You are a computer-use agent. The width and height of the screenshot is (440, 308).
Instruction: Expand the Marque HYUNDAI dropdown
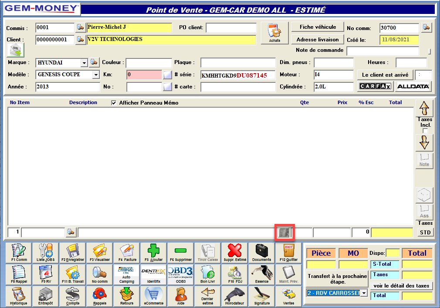(84, 63)
